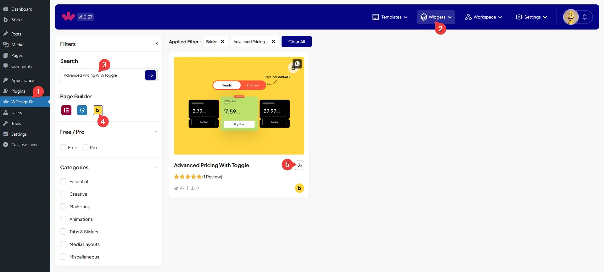Click the Clear All button
Screen dimensions: 604x272
click(296, 42)
